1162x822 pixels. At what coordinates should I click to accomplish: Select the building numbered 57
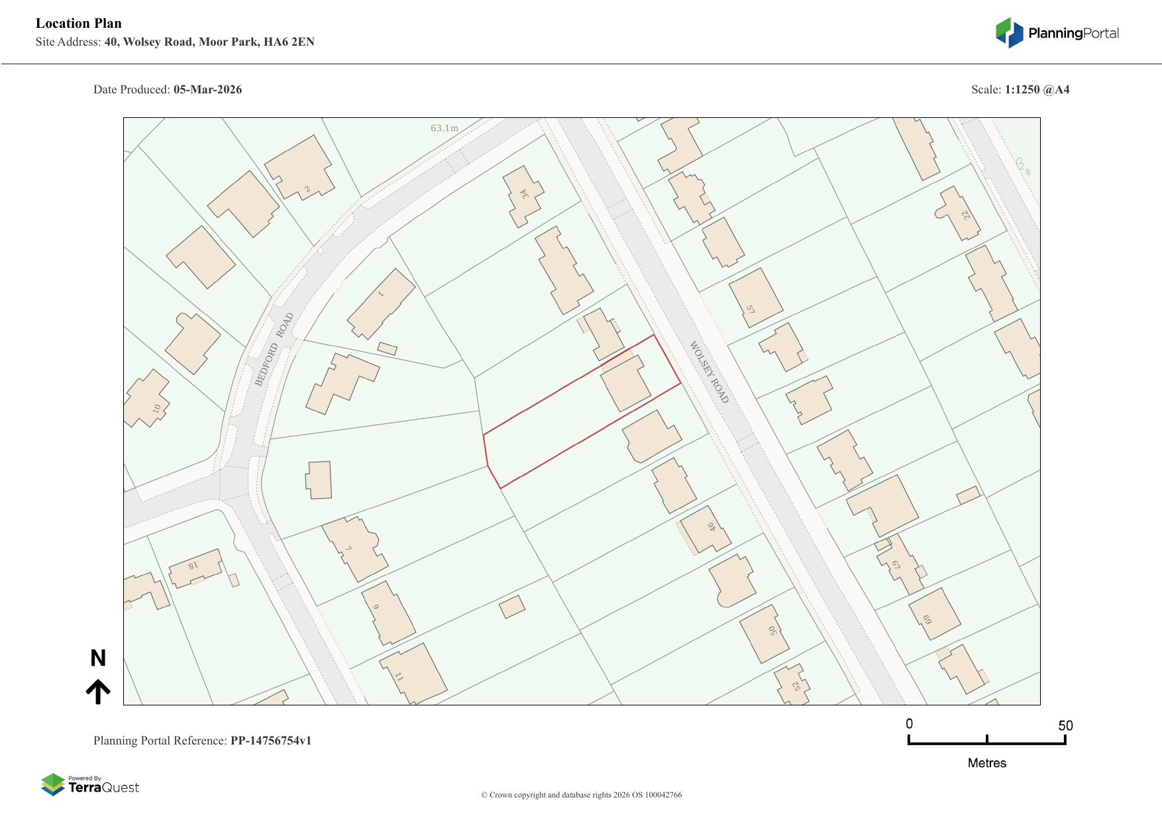coord(755,297)
